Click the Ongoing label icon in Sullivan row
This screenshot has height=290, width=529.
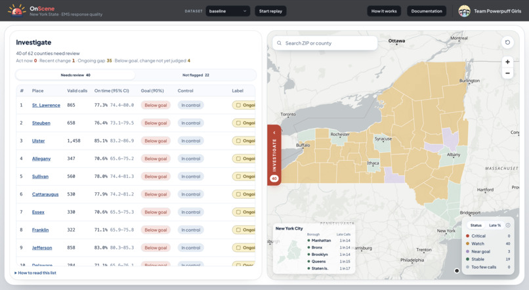point(238,176)
